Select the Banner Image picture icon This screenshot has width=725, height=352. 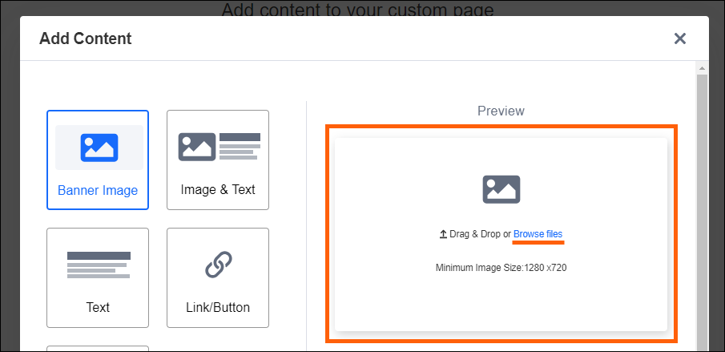click(99, 148)
